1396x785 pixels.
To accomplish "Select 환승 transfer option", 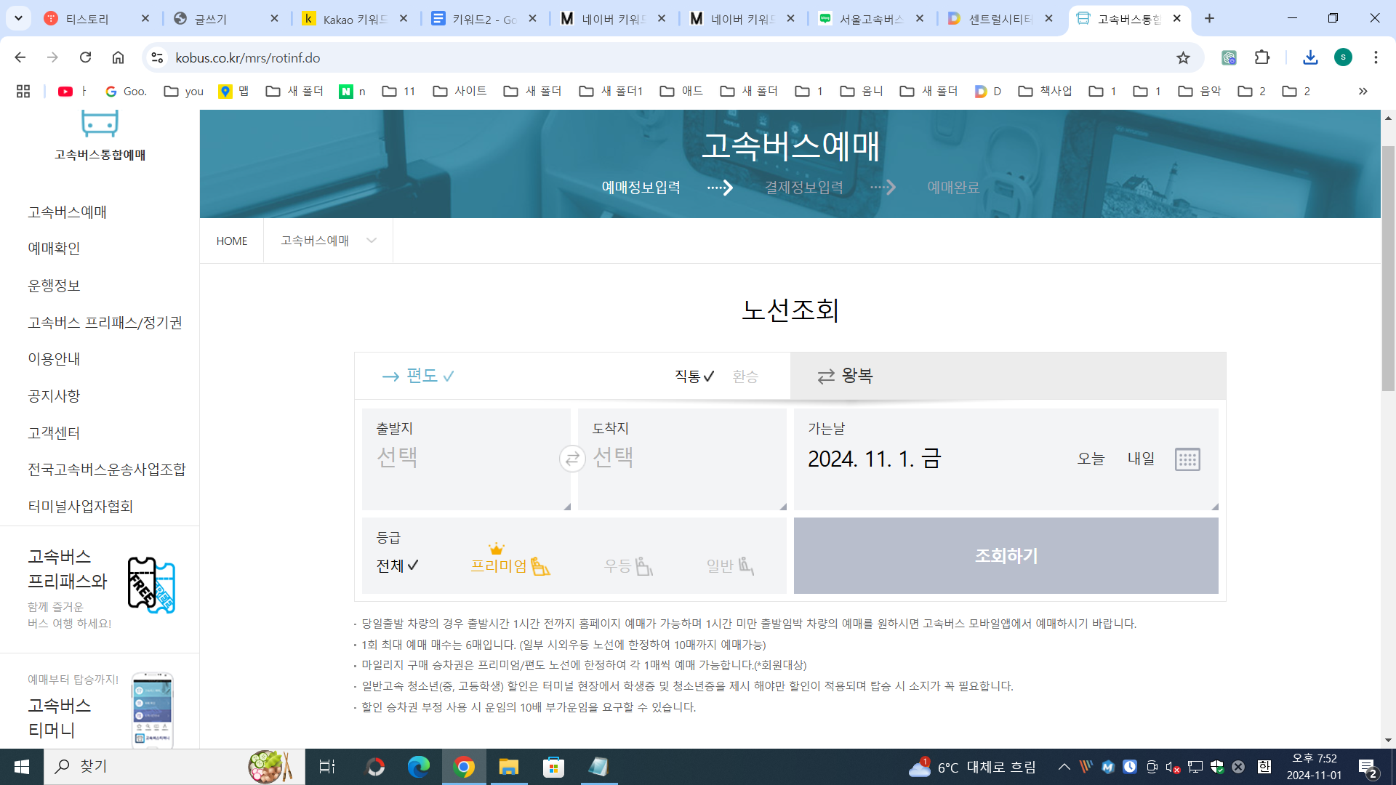I will (x=745, y=377).
